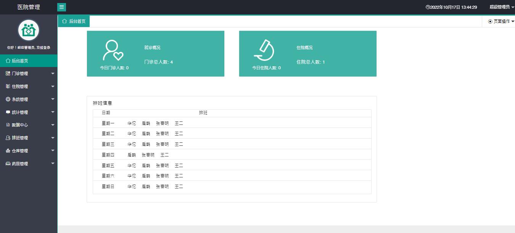The width and height of the screenshot is (515, 233).
Task: Open the 门诊管理 menu item
Action: 29,73
